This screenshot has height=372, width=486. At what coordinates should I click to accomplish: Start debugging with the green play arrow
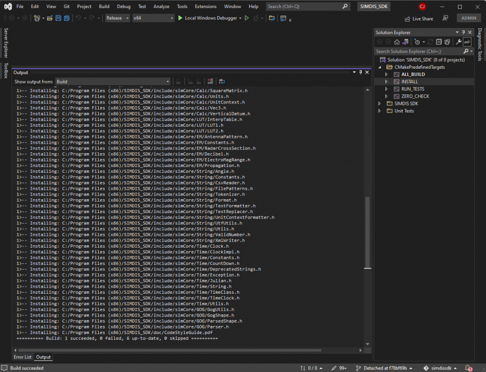tap(180, 18)
